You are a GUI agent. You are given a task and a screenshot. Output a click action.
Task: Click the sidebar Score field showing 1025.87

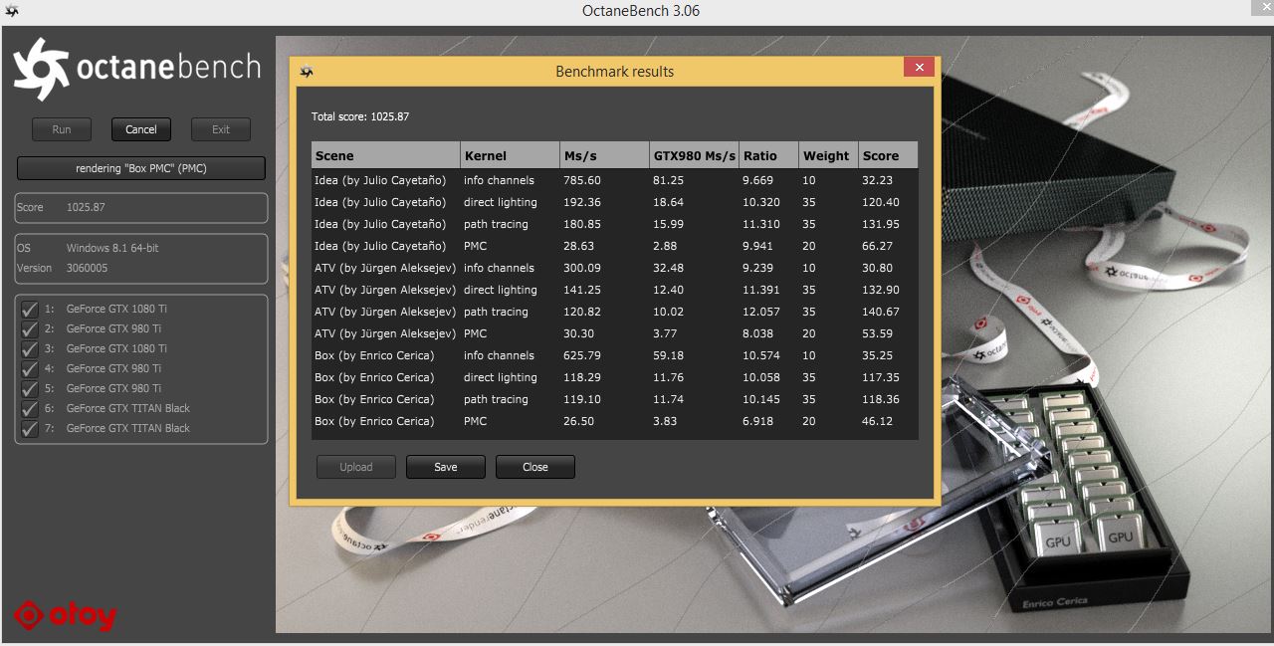tap(141, 207)
